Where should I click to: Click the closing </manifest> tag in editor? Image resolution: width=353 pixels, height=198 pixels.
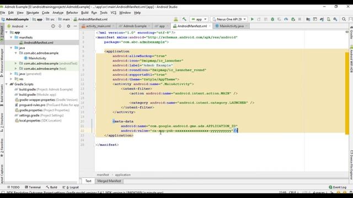[108, 145]
